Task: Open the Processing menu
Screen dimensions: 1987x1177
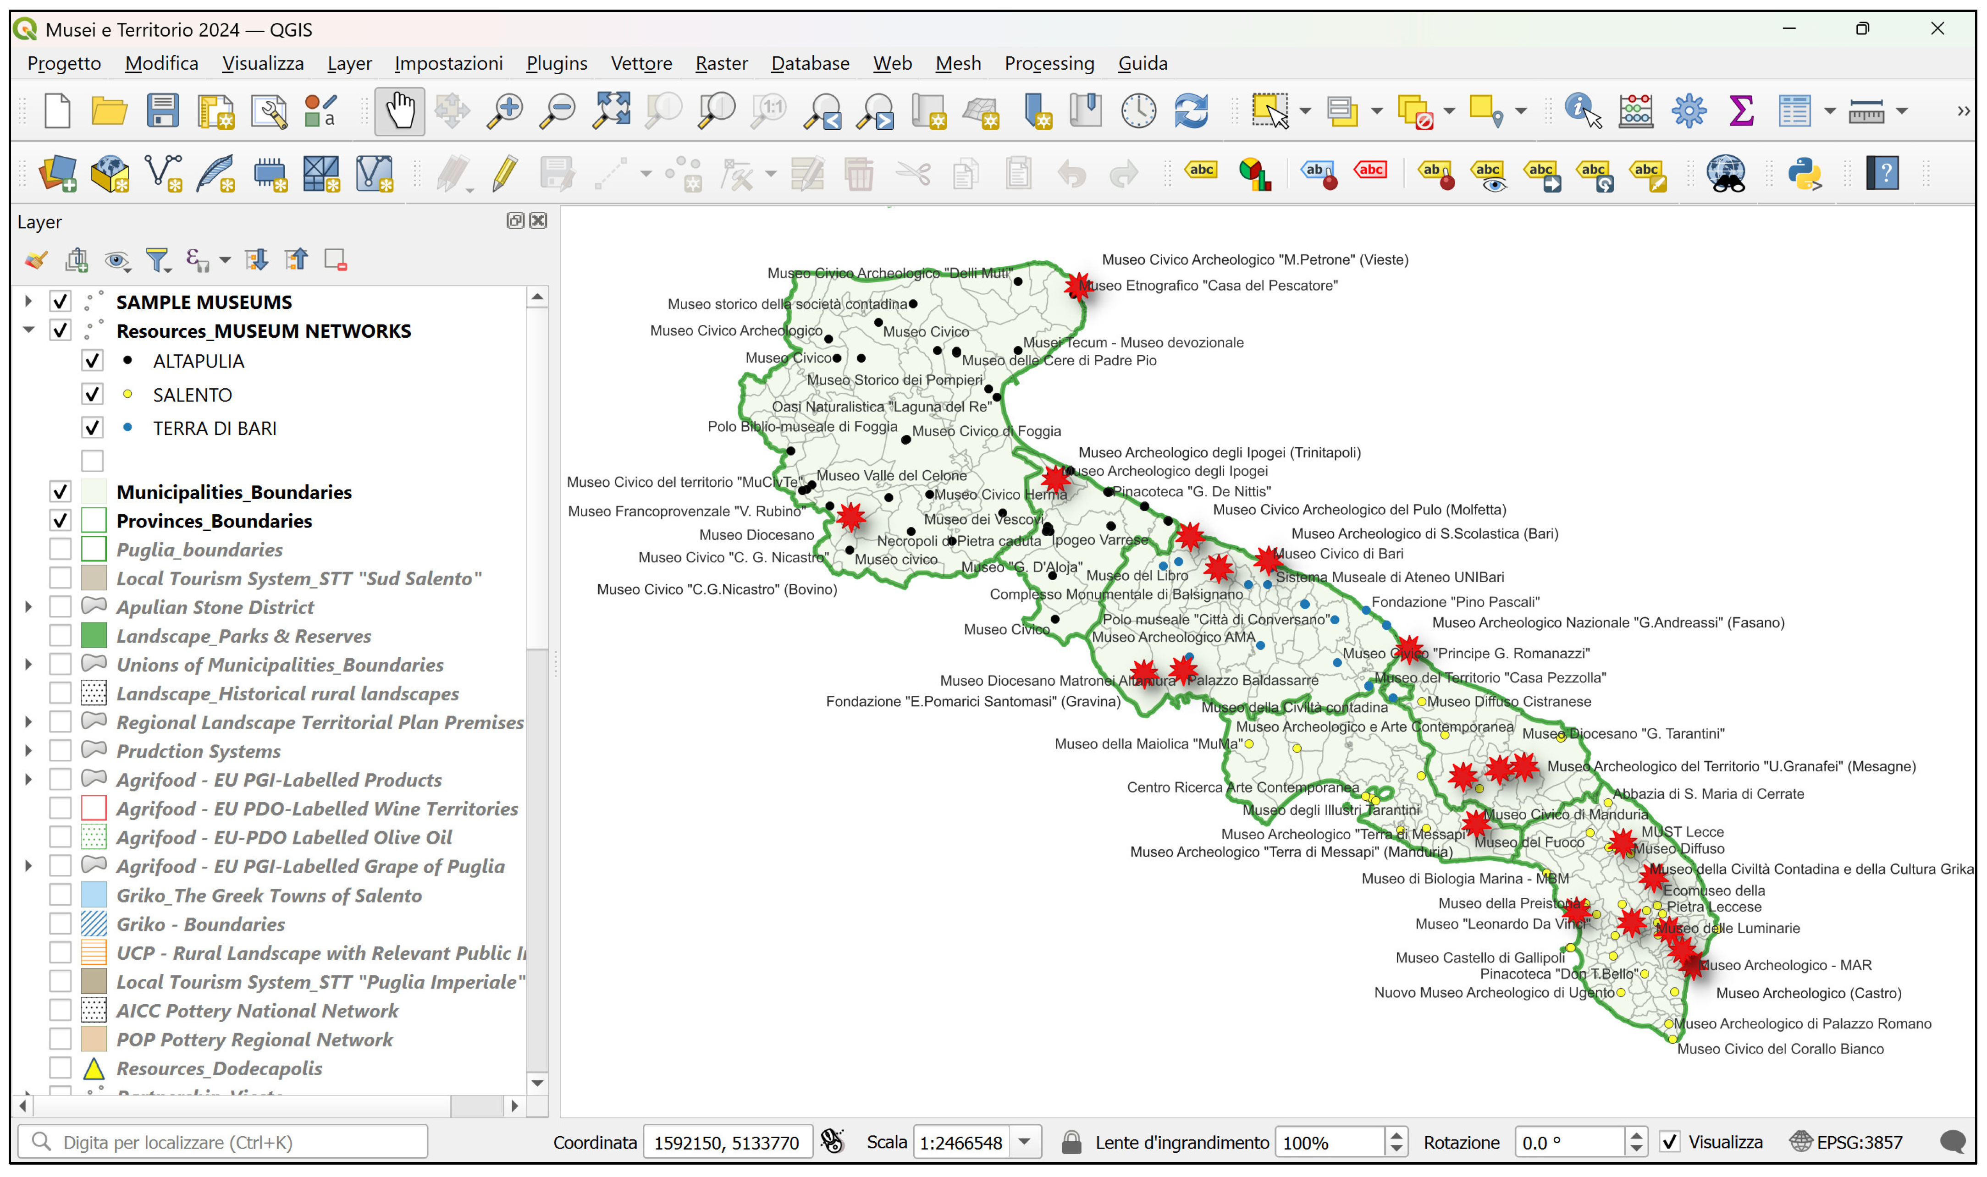Action: 1049,63
